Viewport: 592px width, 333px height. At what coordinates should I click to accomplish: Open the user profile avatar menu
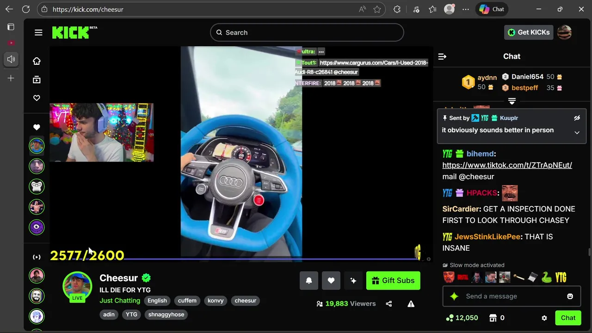[x=564, y=32]
